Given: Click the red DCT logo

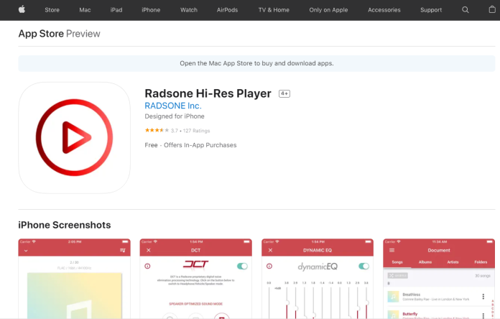Looking at the screenshot, I should [x=195, y=264].
